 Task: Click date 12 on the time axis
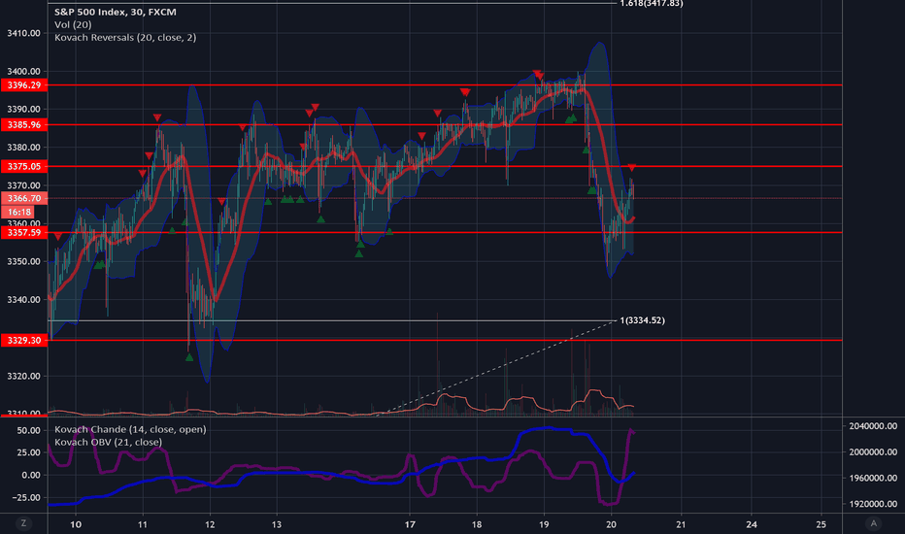(x=210, y=524)
